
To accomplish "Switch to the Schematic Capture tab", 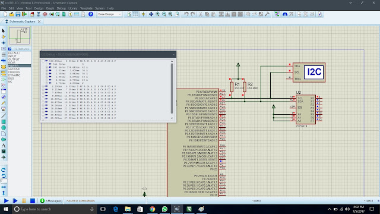I will click(23, 21).
